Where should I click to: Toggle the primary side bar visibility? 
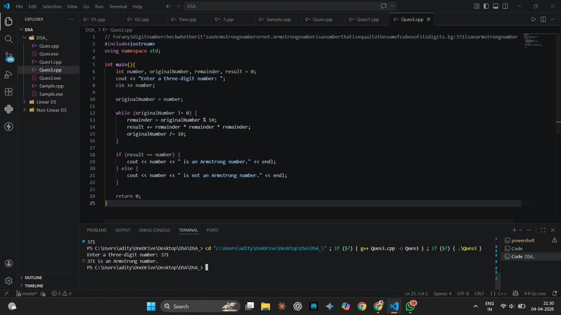486,7
